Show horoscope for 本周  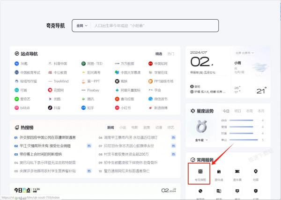[249, 111]
